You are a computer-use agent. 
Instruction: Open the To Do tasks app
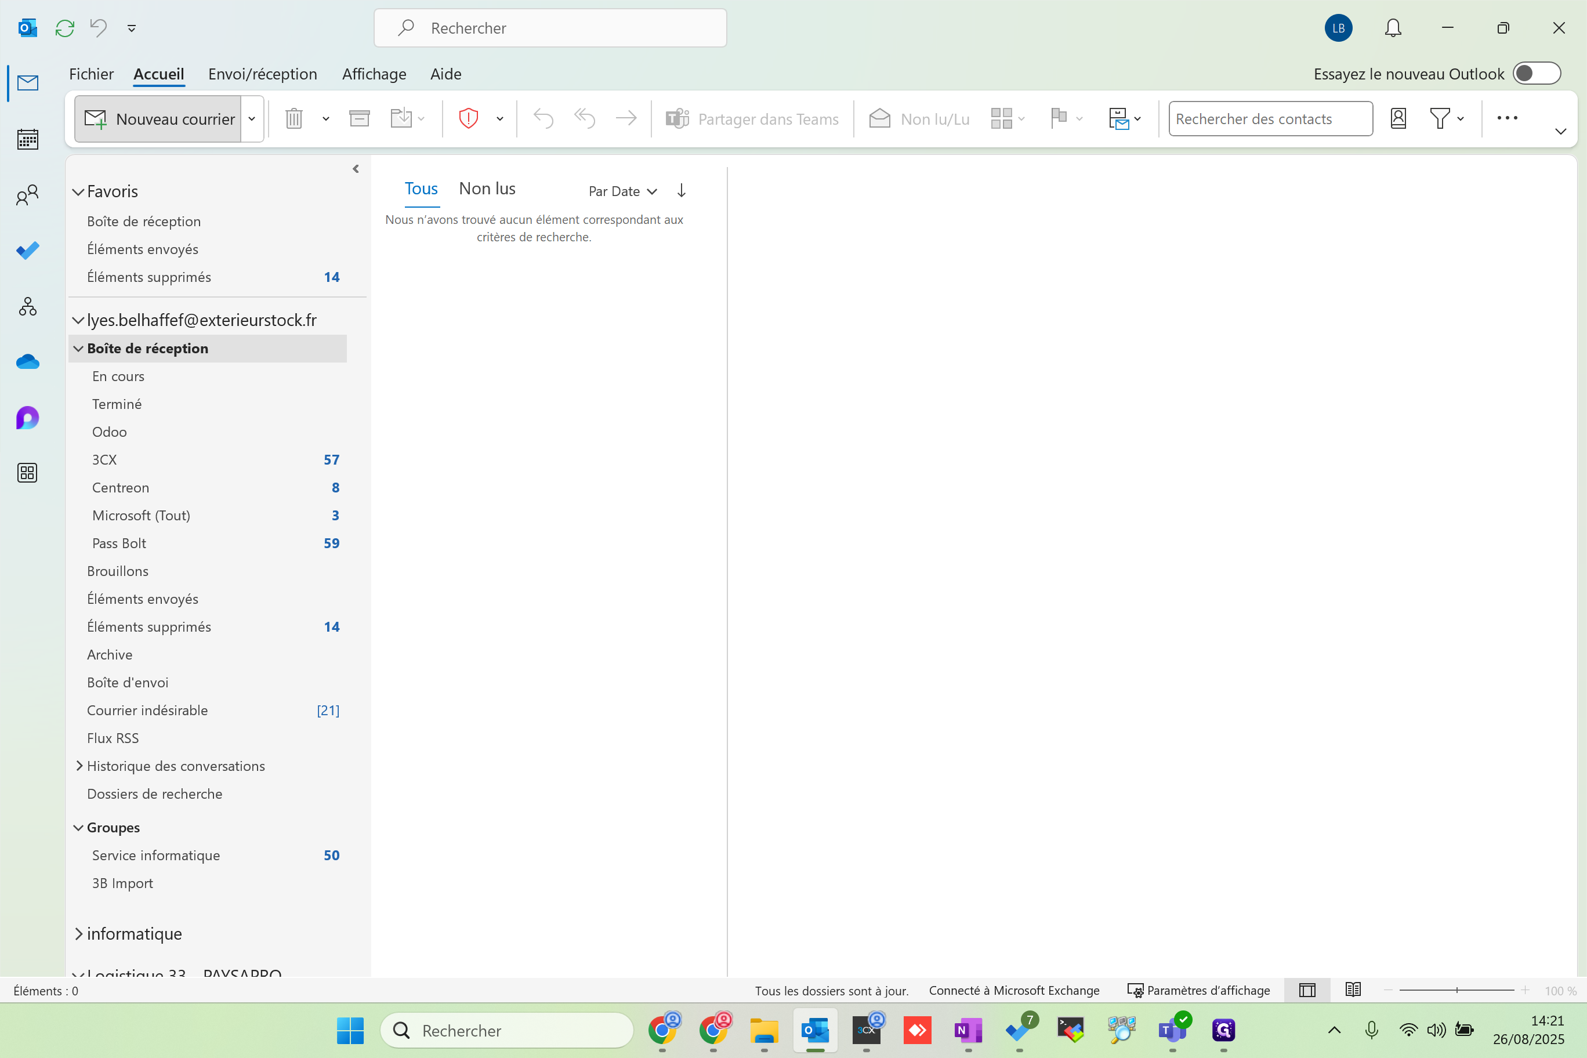pyautogui.click(x=28, y=251)
